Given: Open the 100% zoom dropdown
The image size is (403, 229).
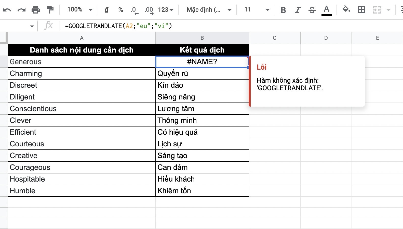Looking at the screenshot, I should click(80, 10).
